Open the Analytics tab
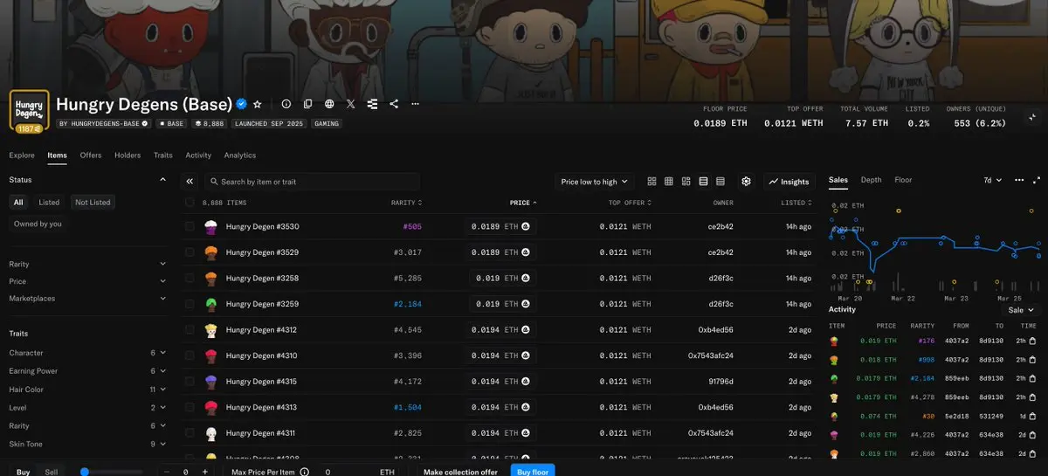Image resolution: width=1048 pixels, height=476 pixels. [x=240, y=155]
